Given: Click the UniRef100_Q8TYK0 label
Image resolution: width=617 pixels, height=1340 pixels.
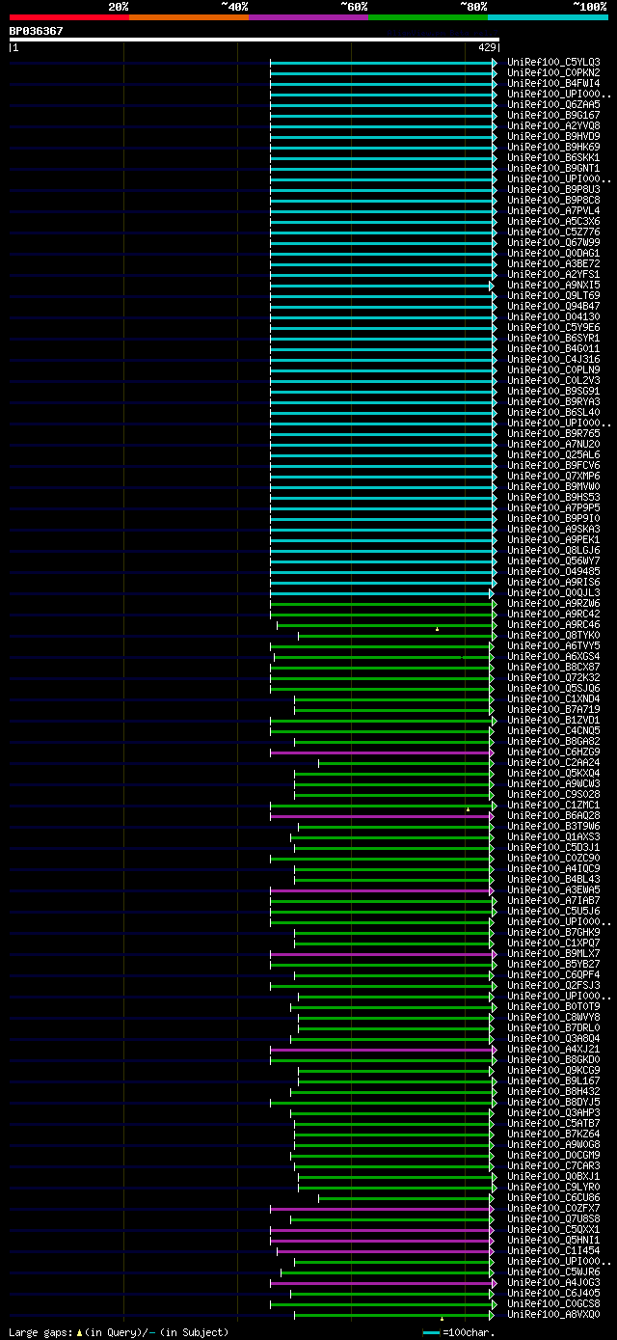Looking at the screenshot, I should (x=553, y=636).
